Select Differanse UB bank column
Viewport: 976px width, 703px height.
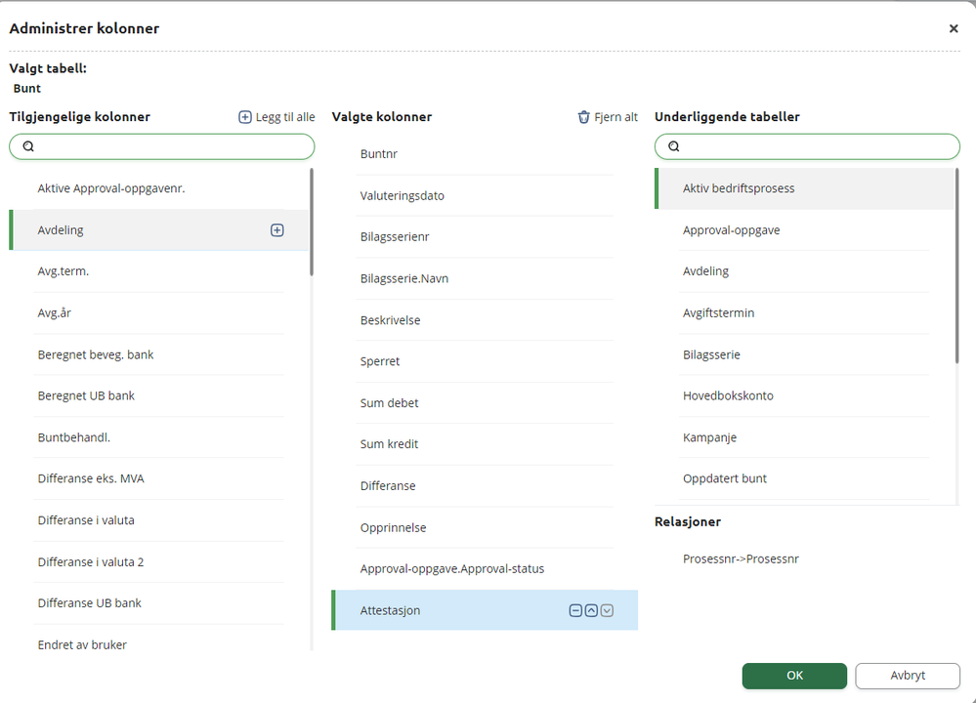158,602
